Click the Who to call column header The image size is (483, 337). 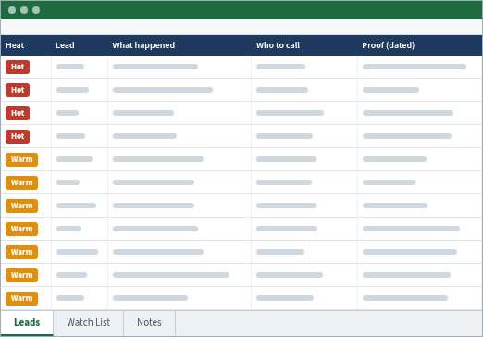coord(304,45)
